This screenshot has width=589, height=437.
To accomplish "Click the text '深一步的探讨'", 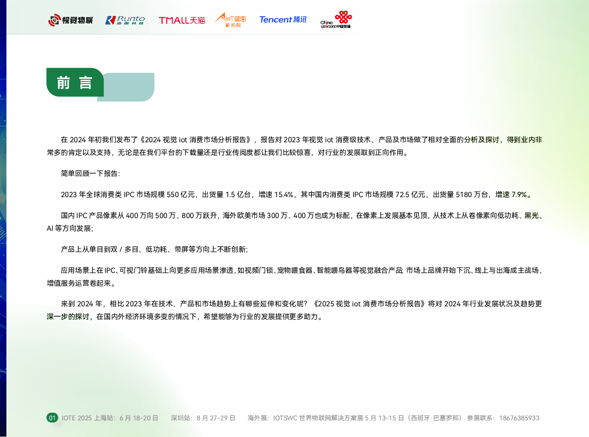I will coord(68,317).
